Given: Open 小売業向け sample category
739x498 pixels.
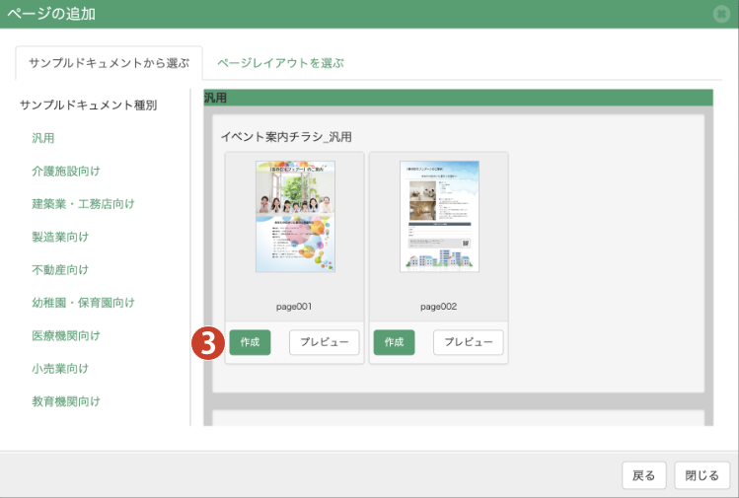Looking at the screenshot, I should click(x=60, y=368).
